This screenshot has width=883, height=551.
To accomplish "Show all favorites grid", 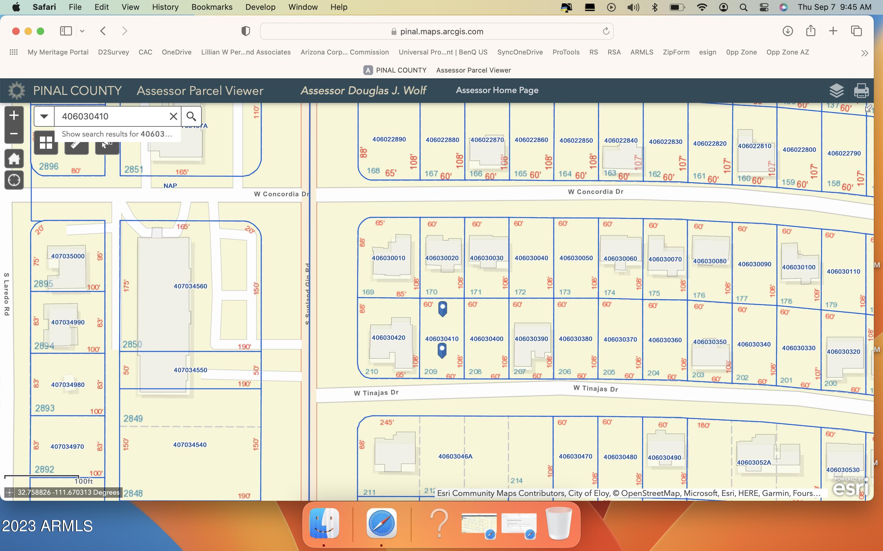I will [x=13, y=52].
